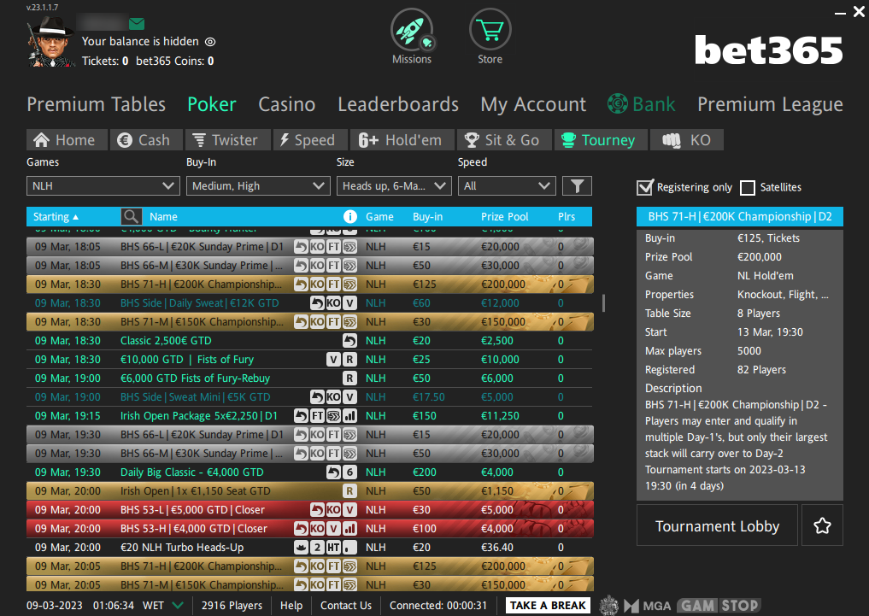Sort by Plrs column header
869x616 pixels.
(567, 217)
